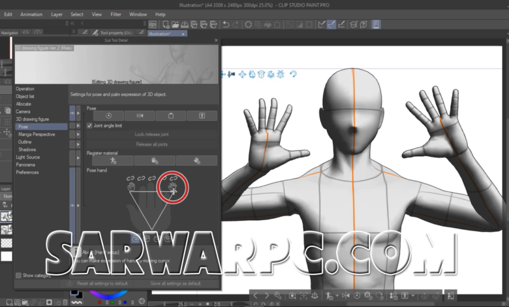Toggle eye visibility for Pose property row

(72, 114)
